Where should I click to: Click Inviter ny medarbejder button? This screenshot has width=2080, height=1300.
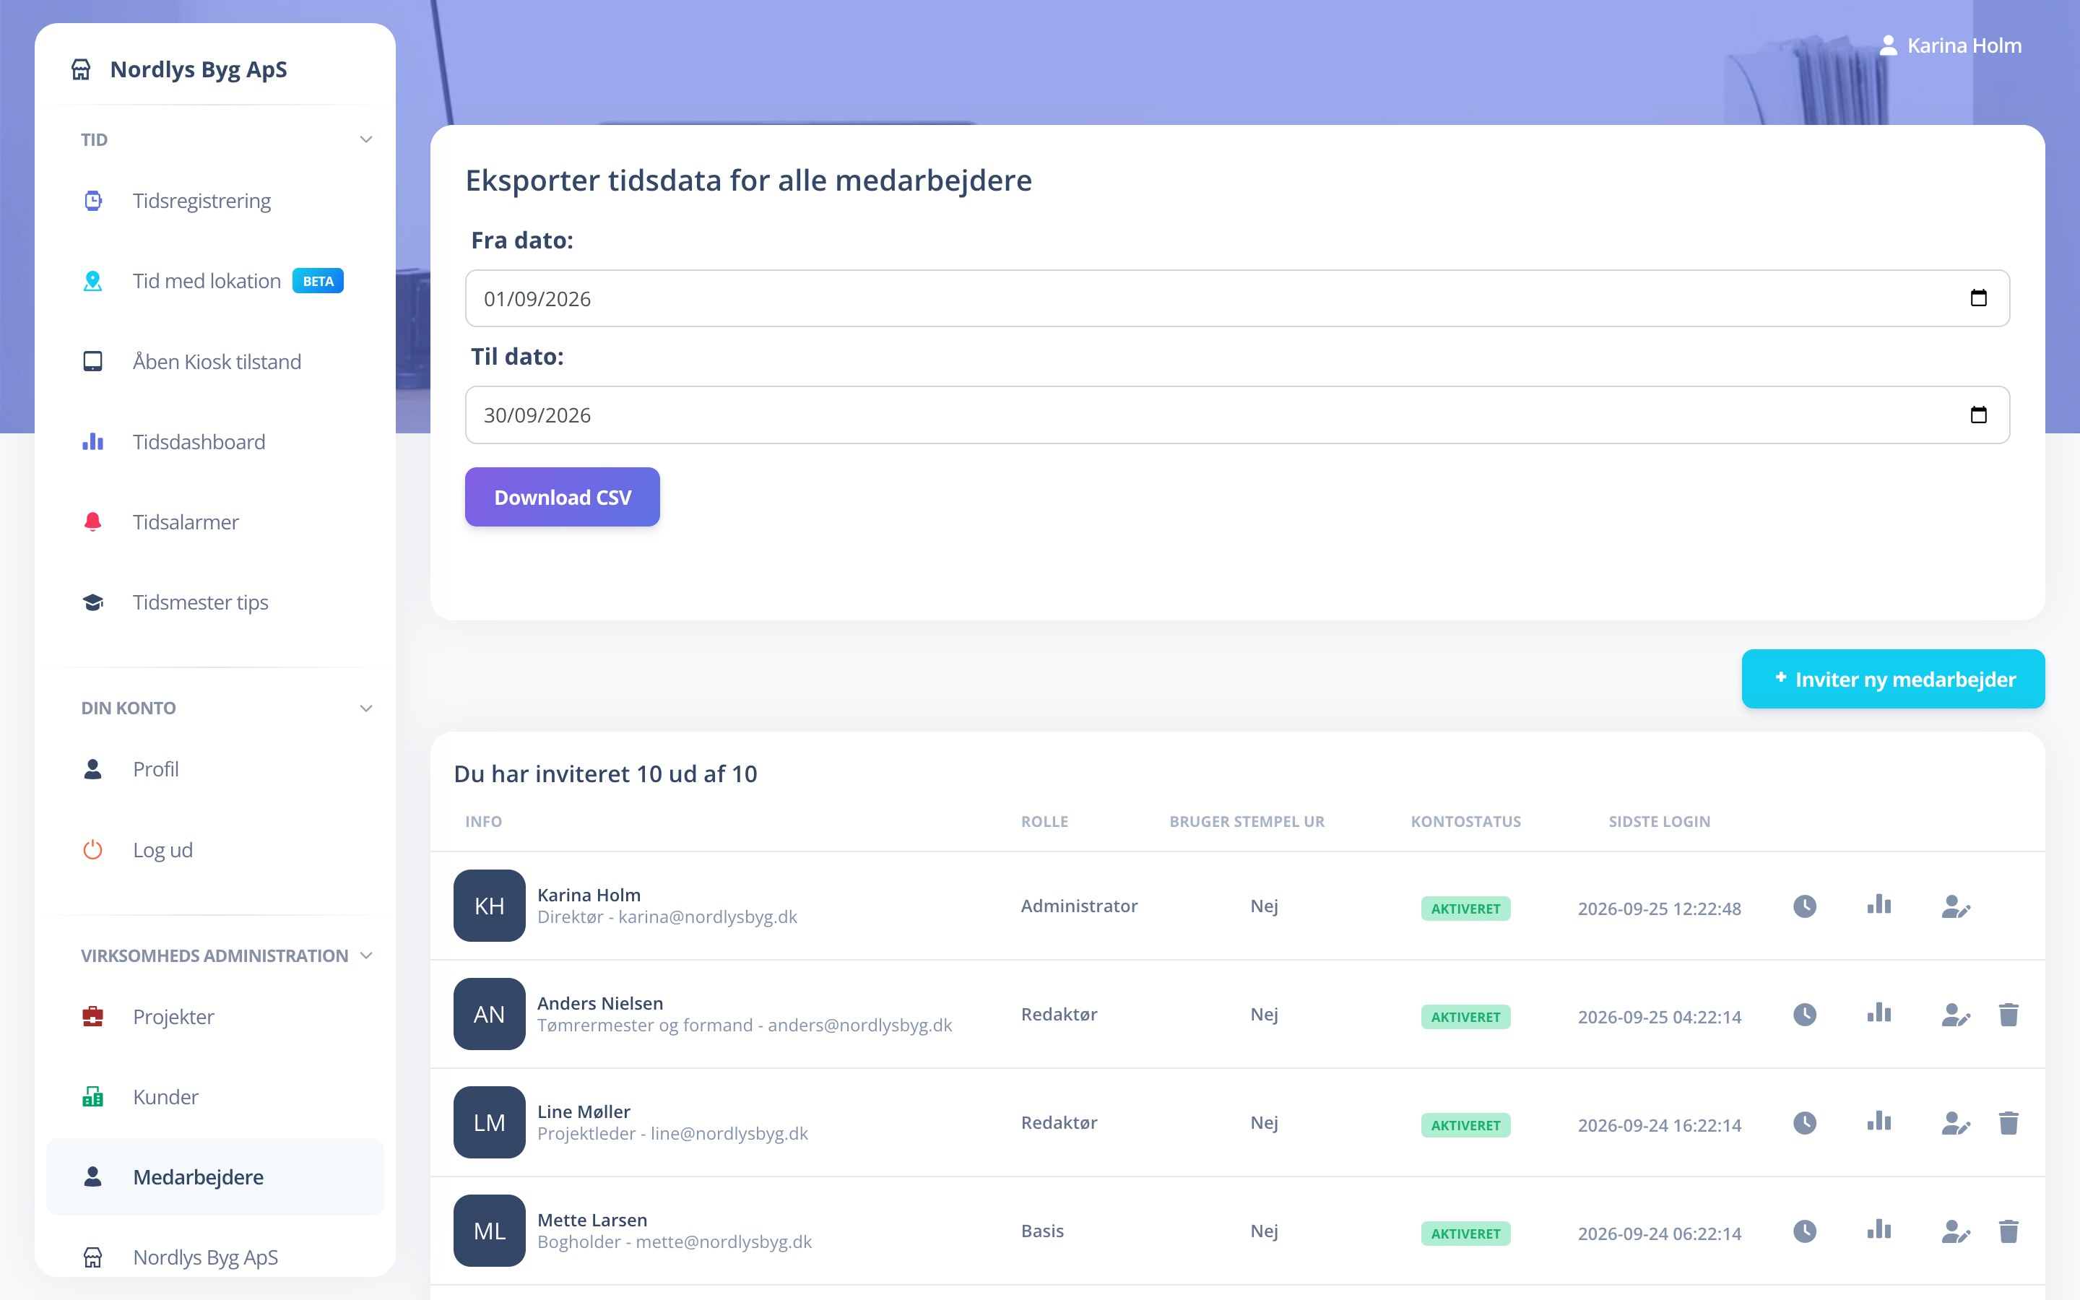pyautogui.click(x=1893, y=679)
